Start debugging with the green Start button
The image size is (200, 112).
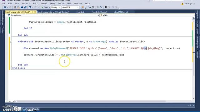[x=45, y=7]
